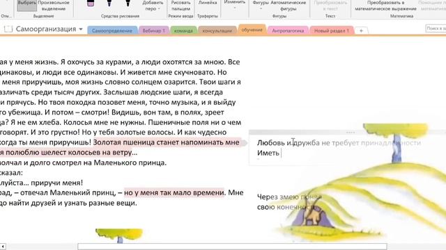Click the search field at top right
446x250 pixels.
(x=436, y=28)
